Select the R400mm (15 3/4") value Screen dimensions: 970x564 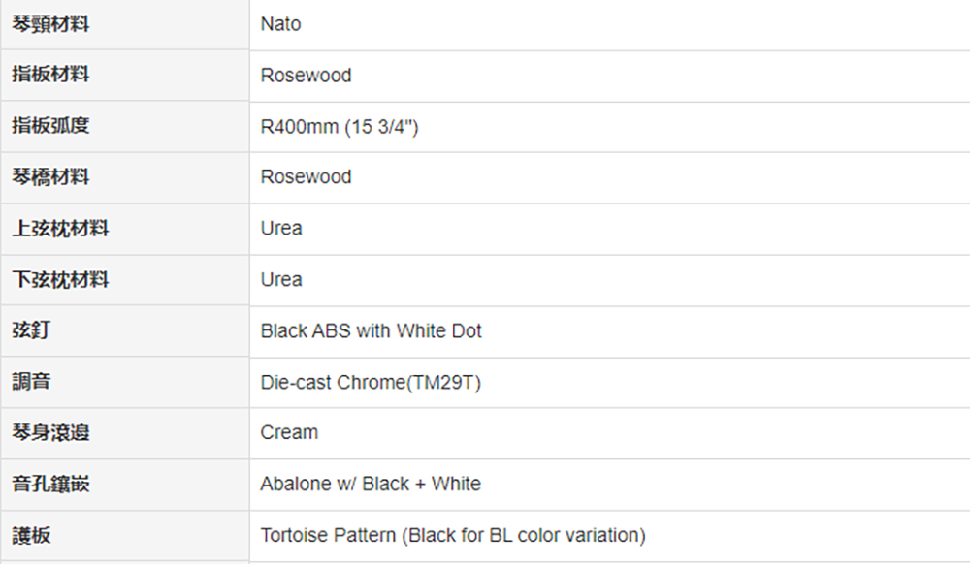point(339,127)
